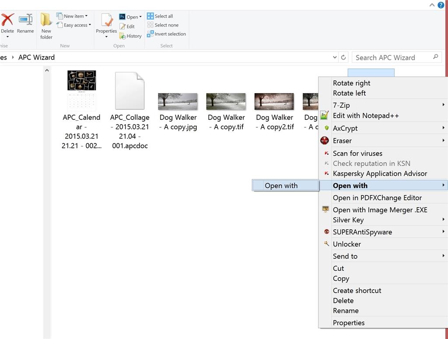
Task: Click breadcrumb arrow before APC Wizard
Action: tap(13, 57)
